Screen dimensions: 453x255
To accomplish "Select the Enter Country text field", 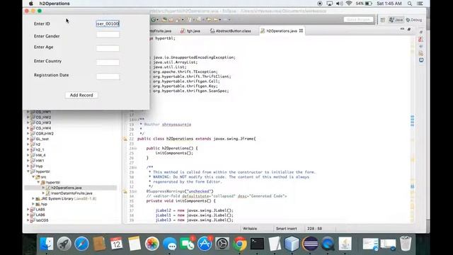I will point(108,62).
